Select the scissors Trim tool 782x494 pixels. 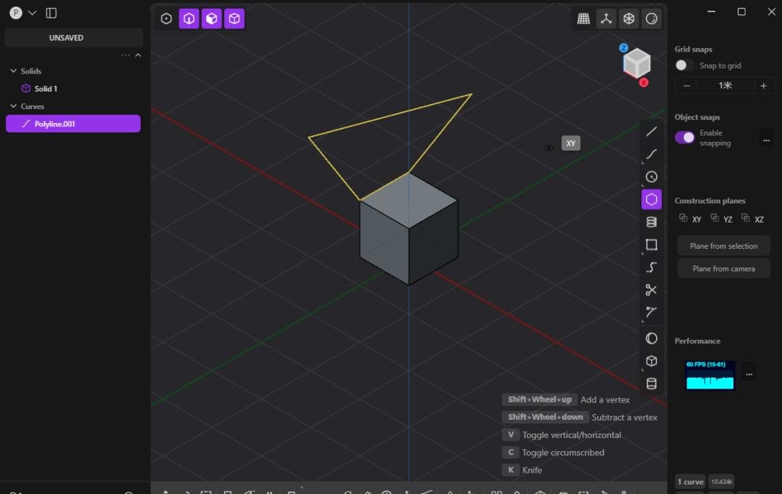coord(652,290)
